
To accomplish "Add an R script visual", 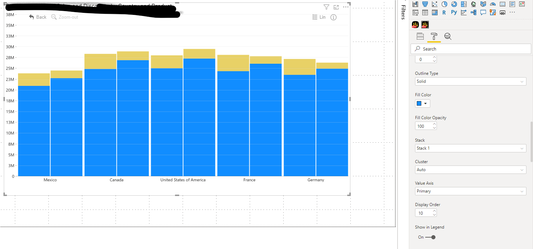I will 444,12.
